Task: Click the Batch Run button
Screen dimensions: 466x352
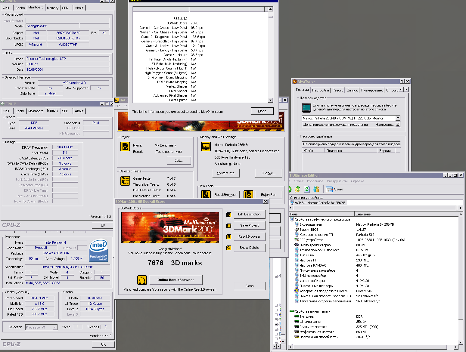Action: pyautogui.click(x=269, y=195)
